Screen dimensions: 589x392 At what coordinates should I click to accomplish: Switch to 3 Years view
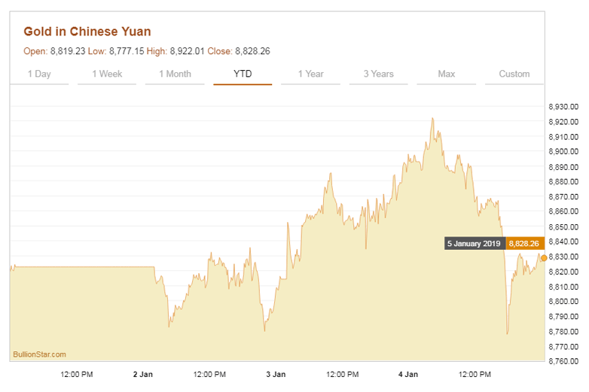pyautogui.click(x=378, y=74)
